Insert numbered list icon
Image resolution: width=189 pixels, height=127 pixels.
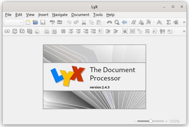[71, 31]
